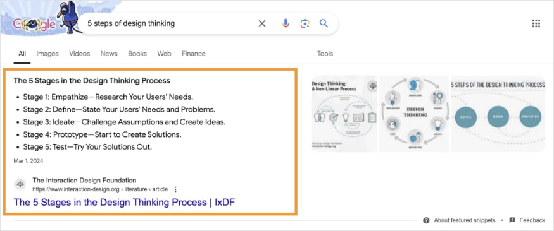Switch to the Videos tab
The width and height of the screenshot is (554, 231).
(80, 54)
